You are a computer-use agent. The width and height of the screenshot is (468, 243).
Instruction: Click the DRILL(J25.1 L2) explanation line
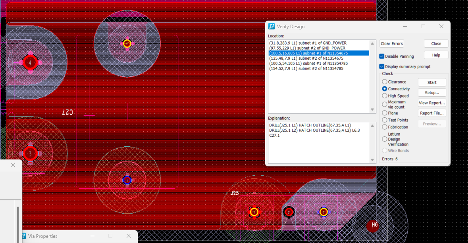(x=314, y=130)
